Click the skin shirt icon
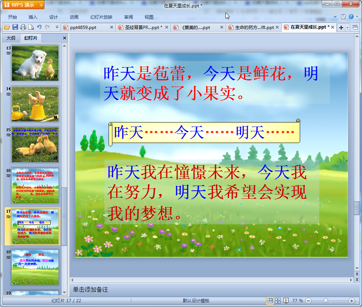Viewport: 362px width, 307px height. pyautogui.click(x=343, y=17)
